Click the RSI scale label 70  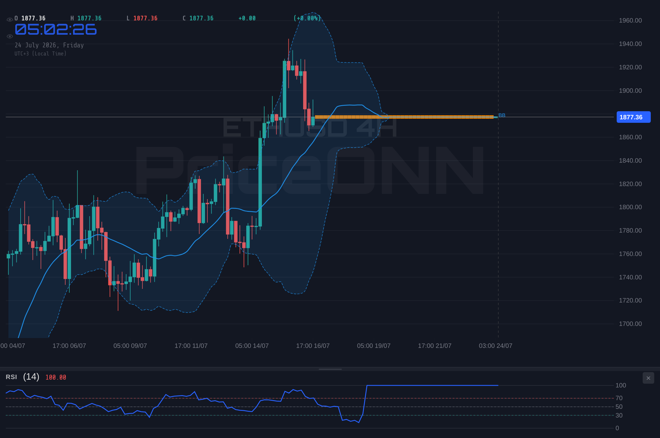point(619,398)
